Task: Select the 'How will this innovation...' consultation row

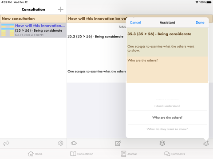Action: click(x=33, y=30)
